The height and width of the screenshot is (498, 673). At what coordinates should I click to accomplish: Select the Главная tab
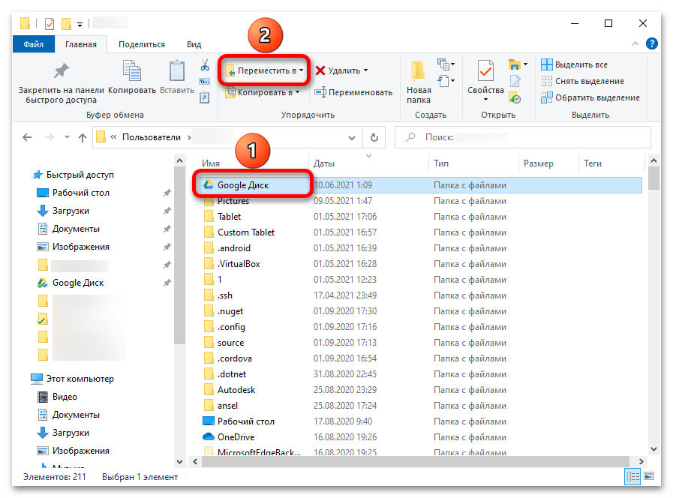[x=81, y=44]
